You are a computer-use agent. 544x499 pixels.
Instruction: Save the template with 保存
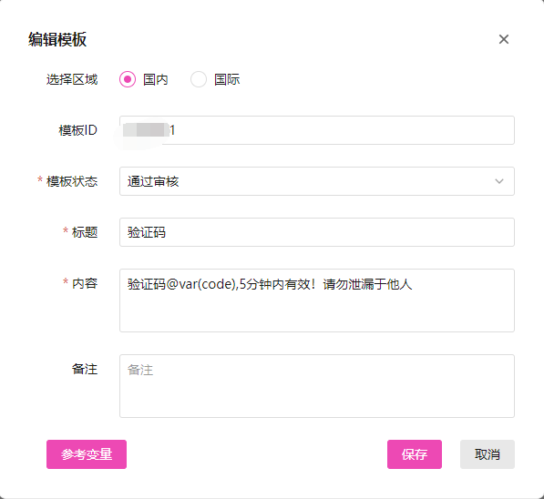(x=415, y=454)
